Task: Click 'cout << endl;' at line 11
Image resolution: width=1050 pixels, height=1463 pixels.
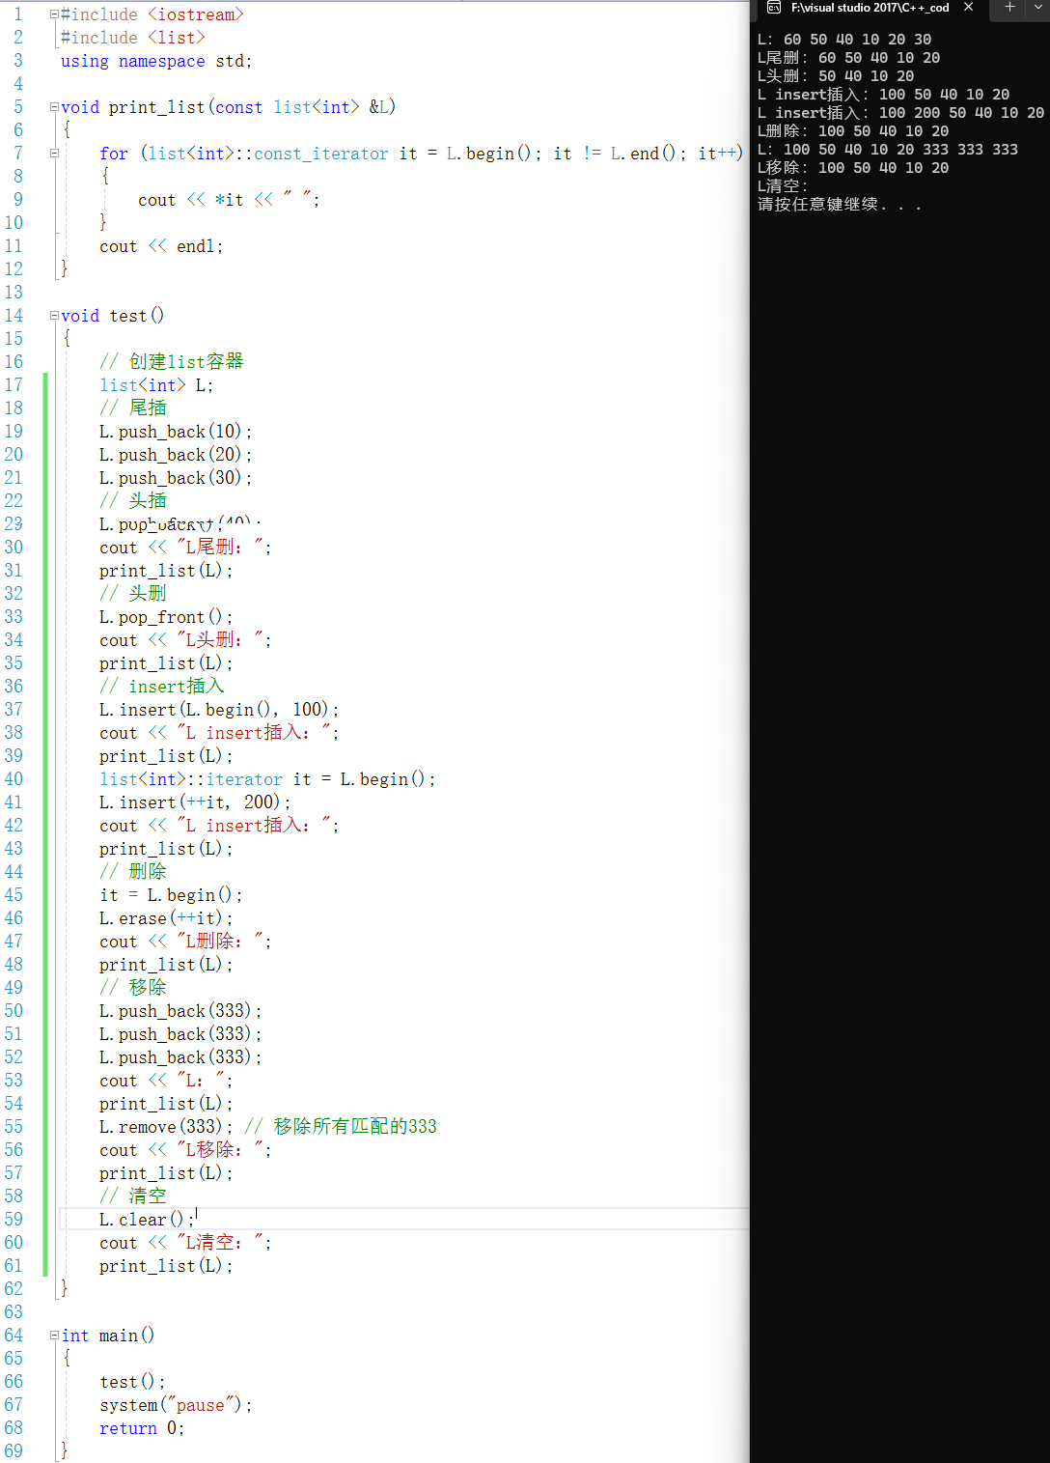Action: coord(161,246)
